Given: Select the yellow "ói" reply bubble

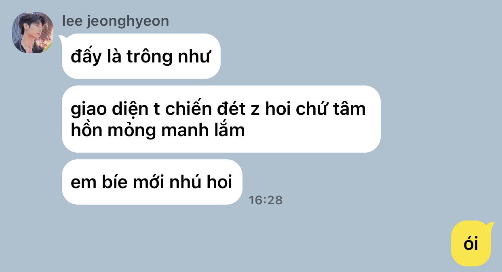Looking at the screenshot, I should (471, 243).
